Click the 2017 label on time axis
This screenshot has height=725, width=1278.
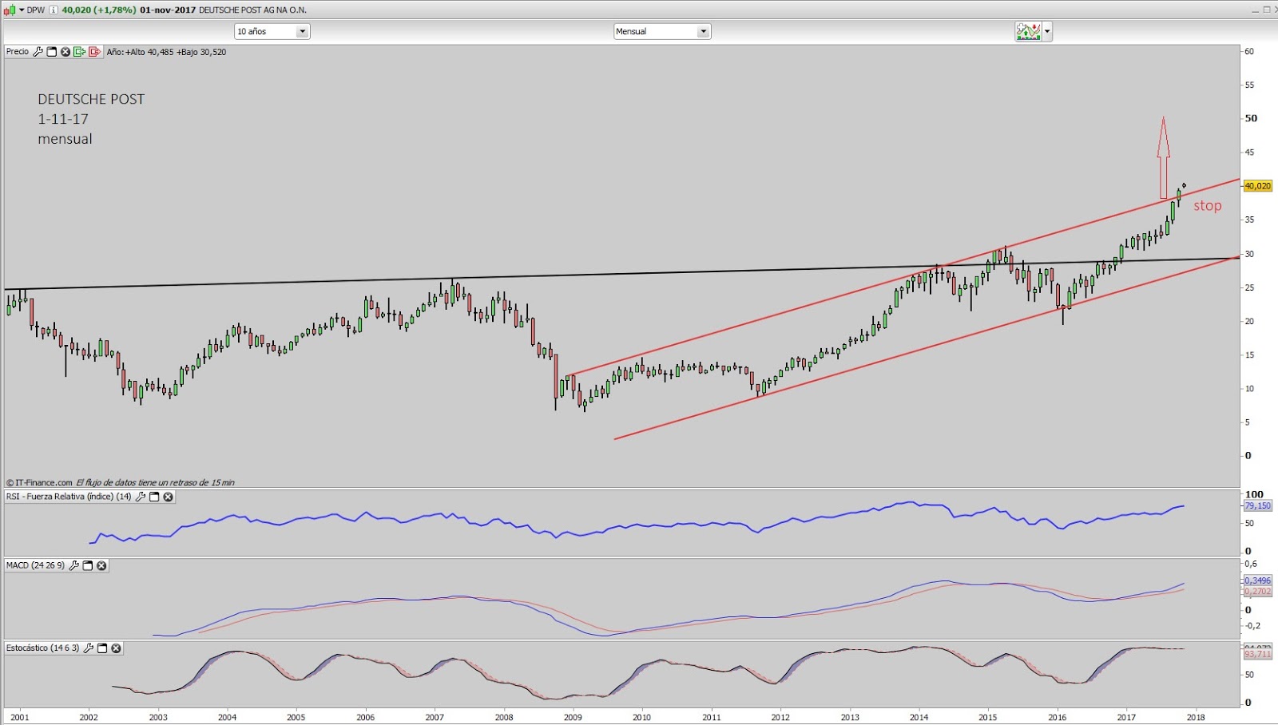click(x=1126, y=717)
